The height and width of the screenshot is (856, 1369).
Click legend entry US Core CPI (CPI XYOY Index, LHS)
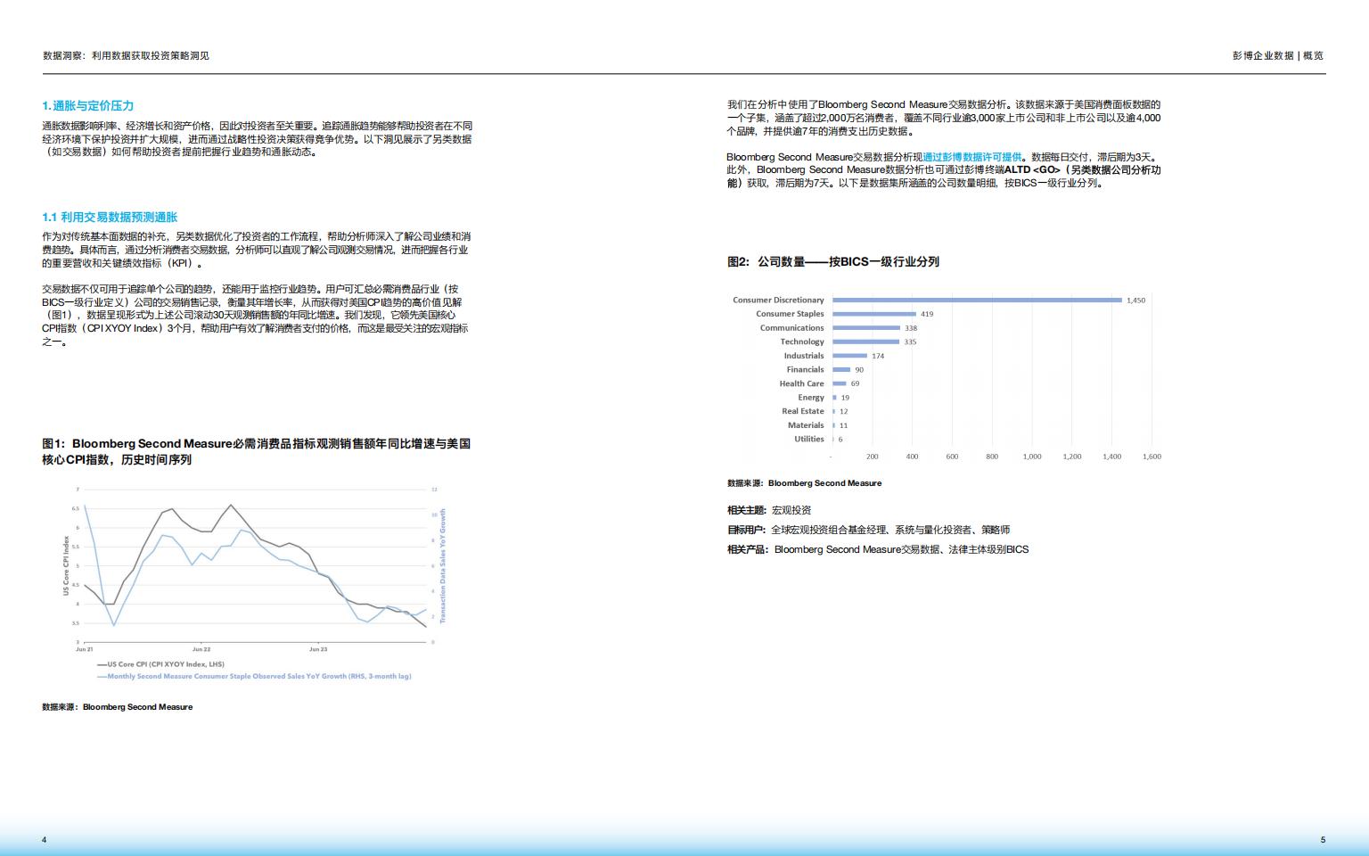tap(166, 664)
